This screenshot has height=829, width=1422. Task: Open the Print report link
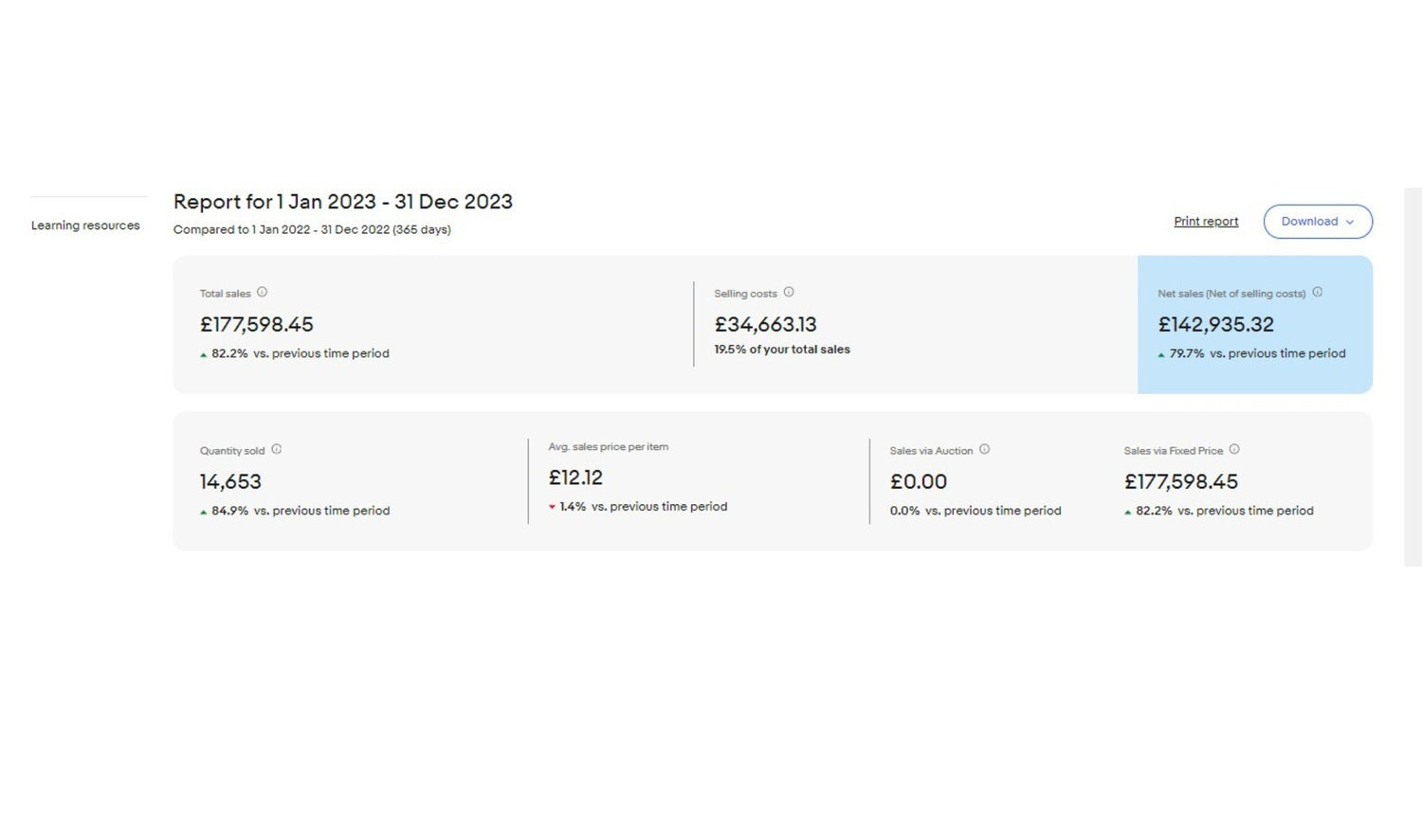tap(1206, 222)
